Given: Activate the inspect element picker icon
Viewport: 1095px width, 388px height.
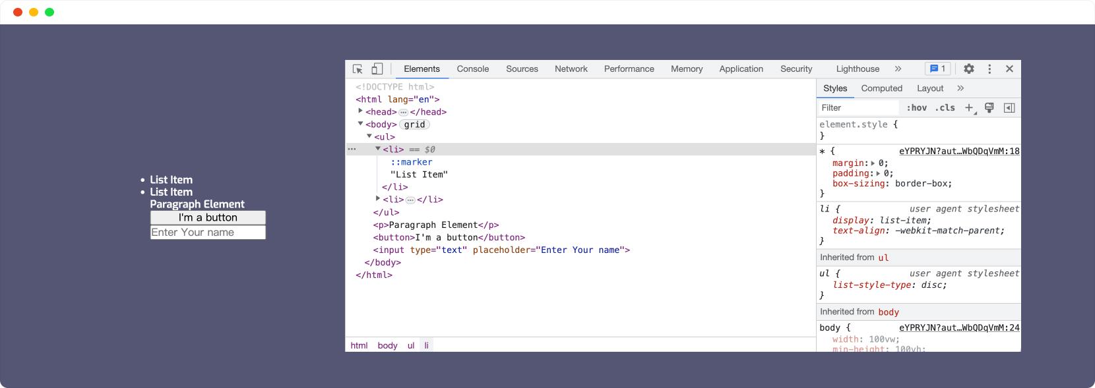Looking at the screenshot, I should [358, 69].
